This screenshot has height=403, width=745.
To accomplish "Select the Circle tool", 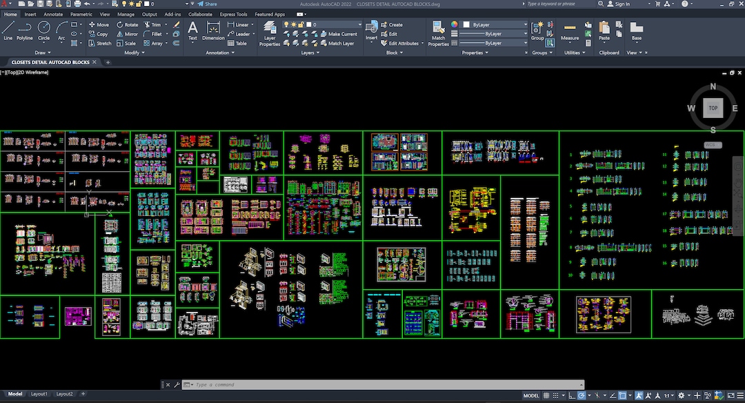I will [x=43, y=29].
